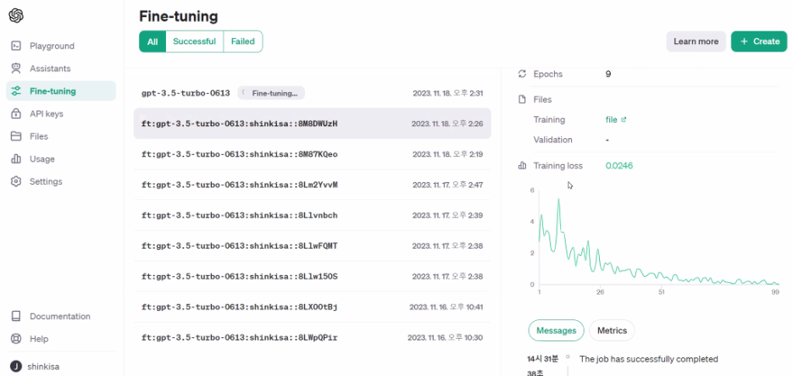Click the Training loss value 0.0246

[619, 166]
